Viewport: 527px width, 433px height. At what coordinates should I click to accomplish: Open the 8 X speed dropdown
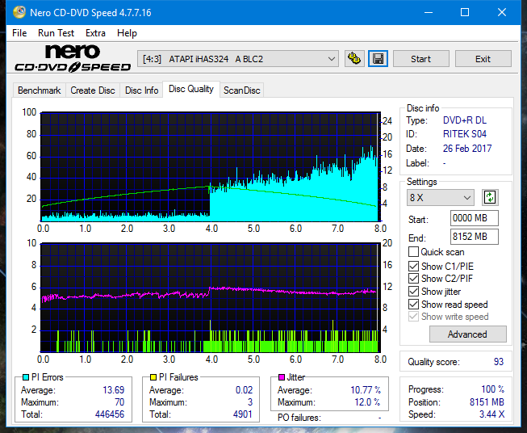pyautogui.click(x=441, y=197)
